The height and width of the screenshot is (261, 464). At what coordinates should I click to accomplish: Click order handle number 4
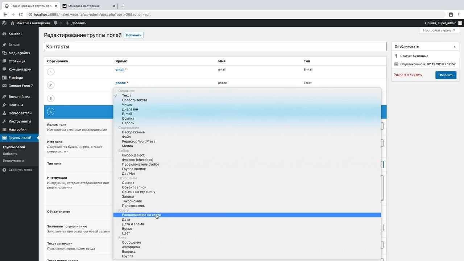coord(51,112)
